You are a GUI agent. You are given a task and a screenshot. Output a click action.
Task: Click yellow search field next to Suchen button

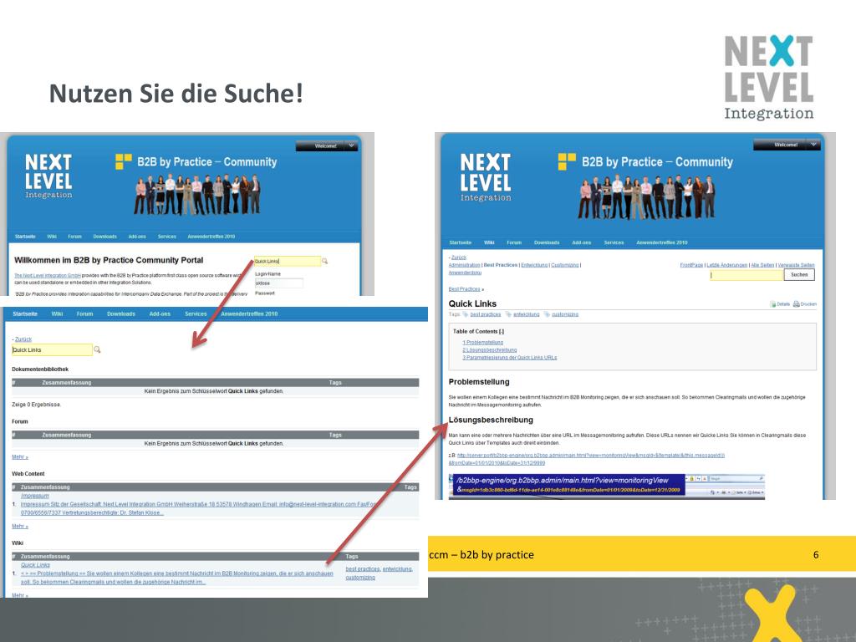746,275
